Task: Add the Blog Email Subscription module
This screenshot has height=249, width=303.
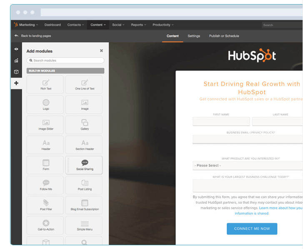Action: (84, 205)
